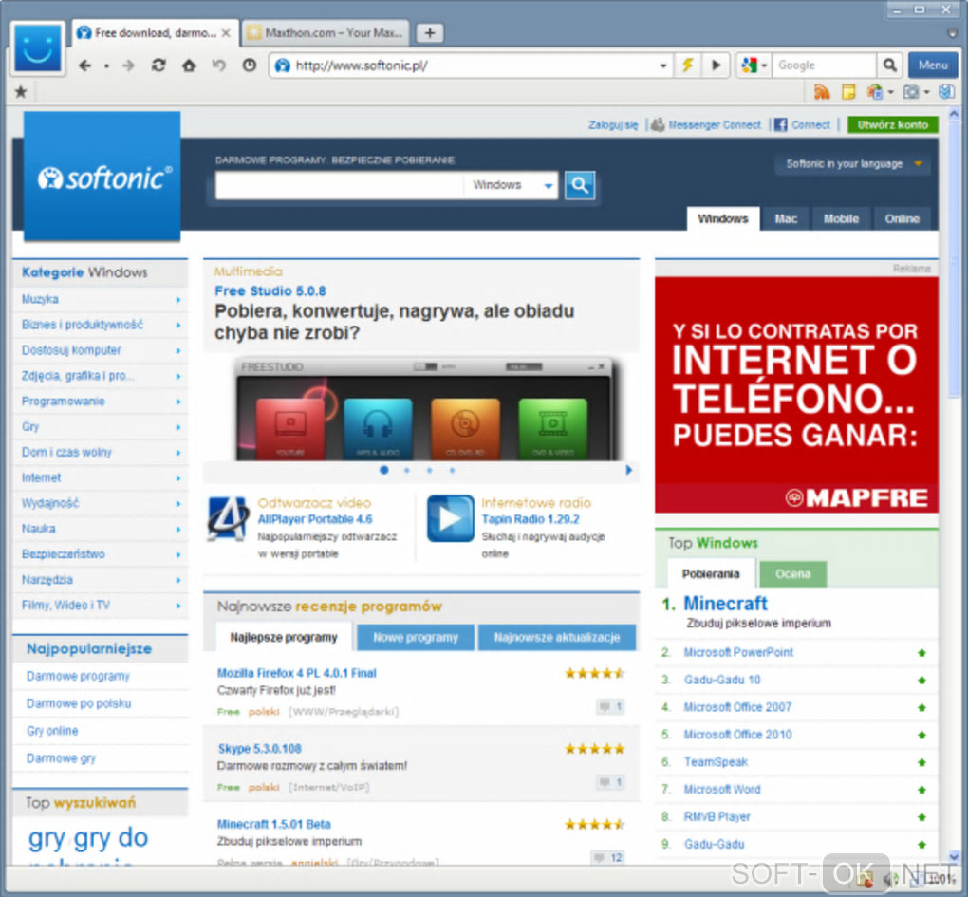Switch to Nowe programy tab
Screen dimensions: 968x897
[416, 637]
